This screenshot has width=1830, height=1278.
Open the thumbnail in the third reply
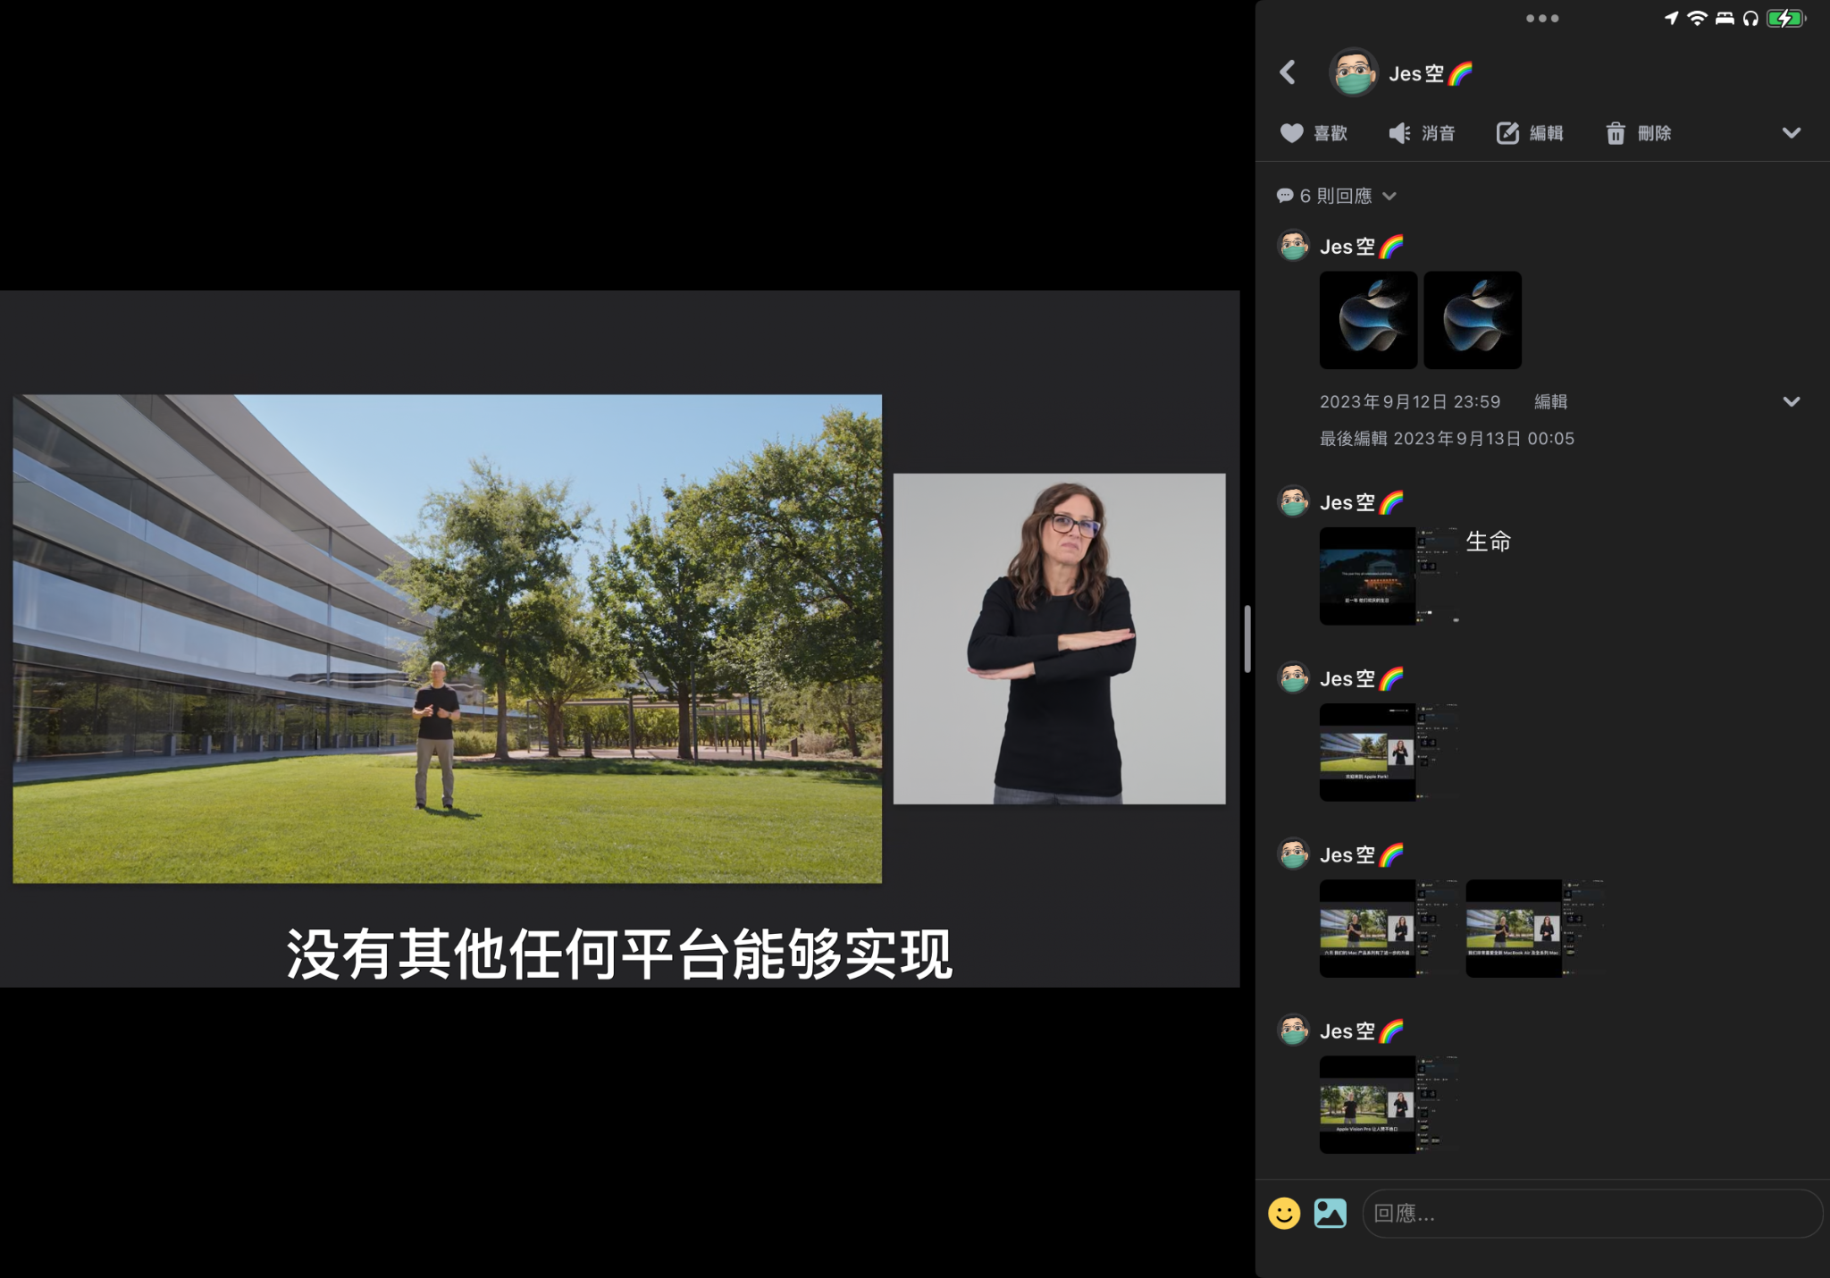click(1389, 752)
